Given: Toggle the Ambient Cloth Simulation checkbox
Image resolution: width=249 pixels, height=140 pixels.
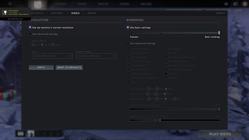Looking at the screenshot, I should [x=129, y=78].
